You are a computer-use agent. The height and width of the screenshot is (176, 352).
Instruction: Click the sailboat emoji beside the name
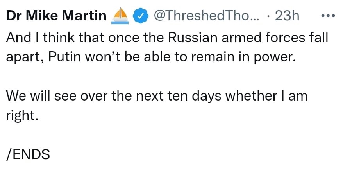119,16
